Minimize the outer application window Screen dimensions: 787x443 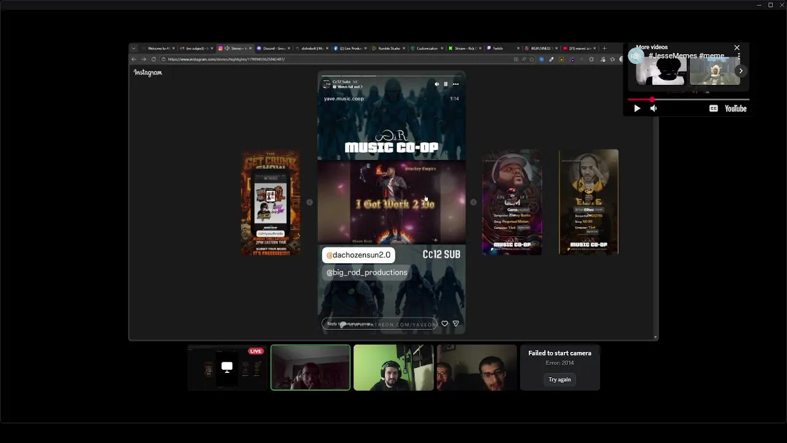click(759, 5)
